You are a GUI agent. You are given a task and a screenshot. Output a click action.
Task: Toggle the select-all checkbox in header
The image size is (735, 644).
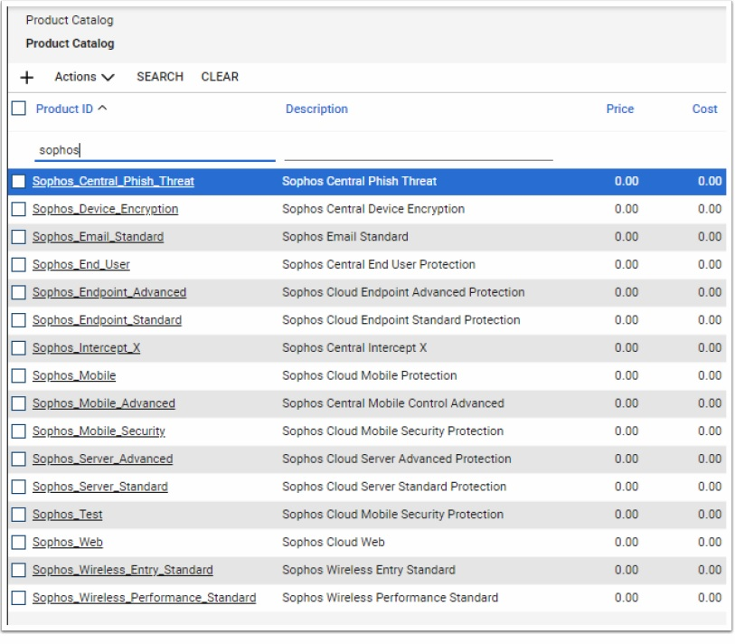(x=19, y=109)
